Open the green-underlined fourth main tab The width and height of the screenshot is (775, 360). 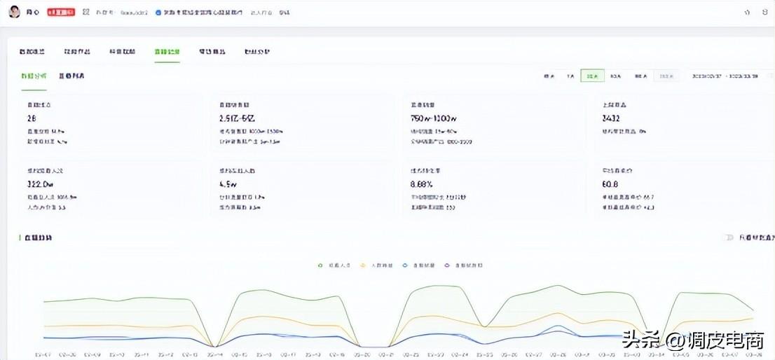click(167, 51)
